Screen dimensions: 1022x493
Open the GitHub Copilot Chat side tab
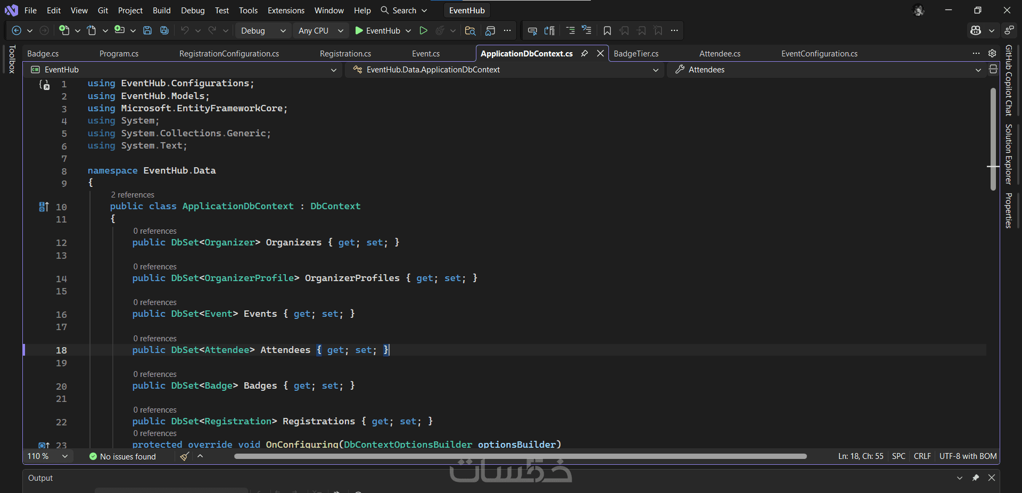tap(1008, 80)
